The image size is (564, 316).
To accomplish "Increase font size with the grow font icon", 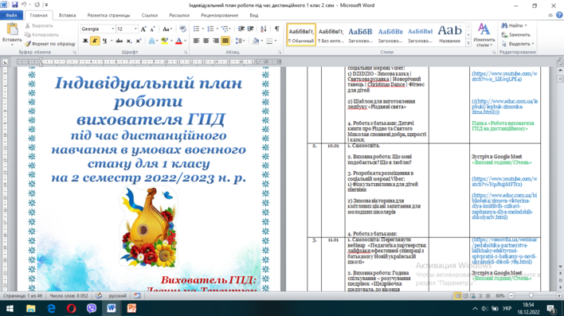I will click(143, 29).
